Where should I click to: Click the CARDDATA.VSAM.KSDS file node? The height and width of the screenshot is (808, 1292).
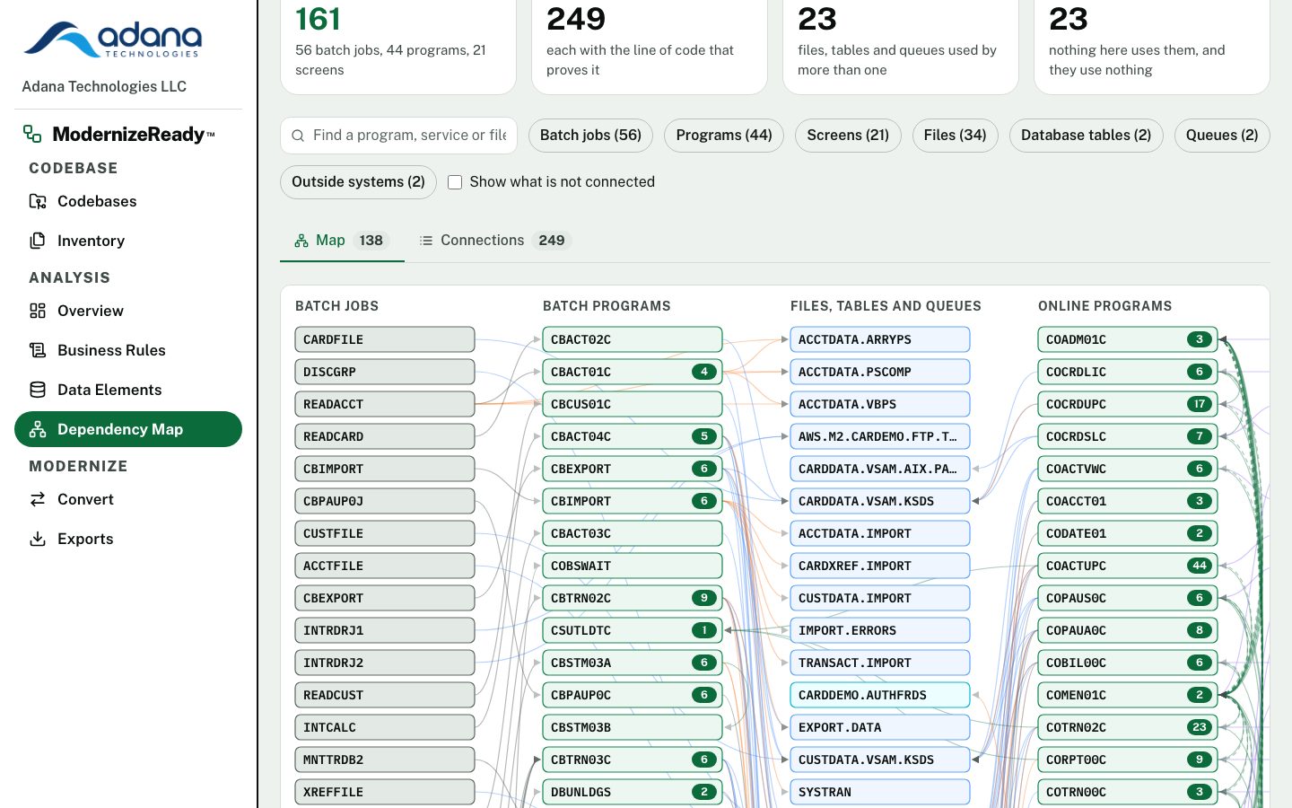coord(880,501)
